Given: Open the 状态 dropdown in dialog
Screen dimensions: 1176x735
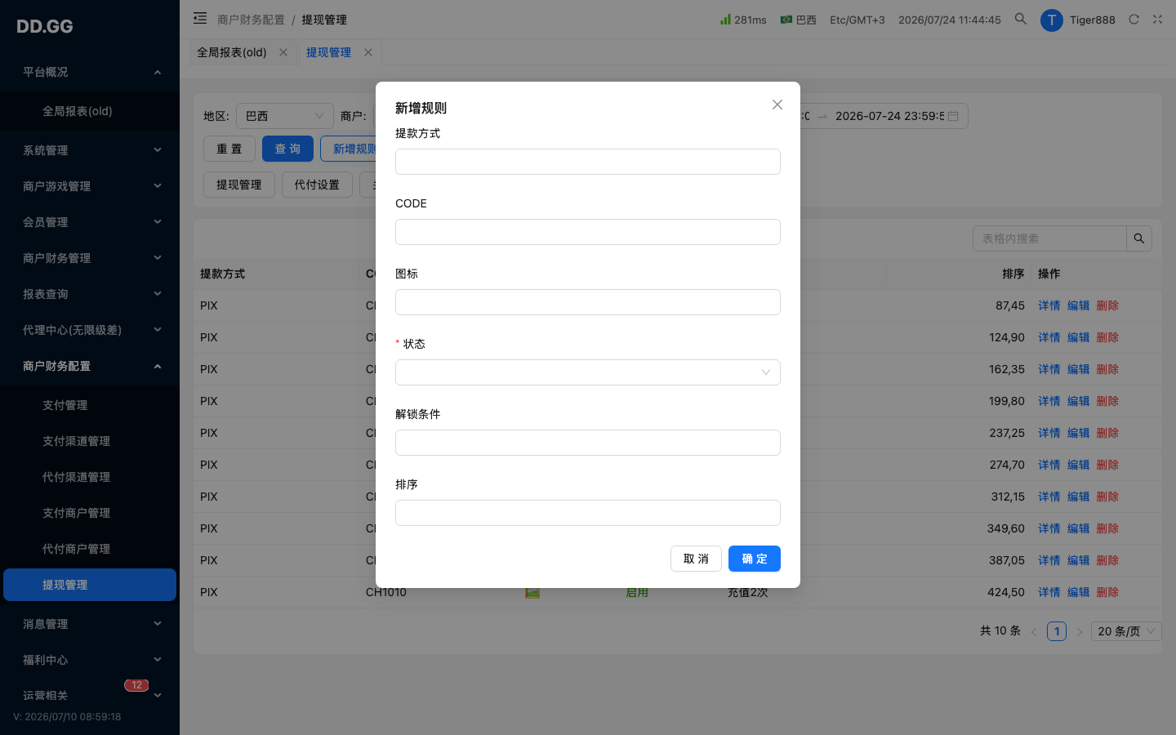Looking at the screenshot, I should tap(588, 372).
